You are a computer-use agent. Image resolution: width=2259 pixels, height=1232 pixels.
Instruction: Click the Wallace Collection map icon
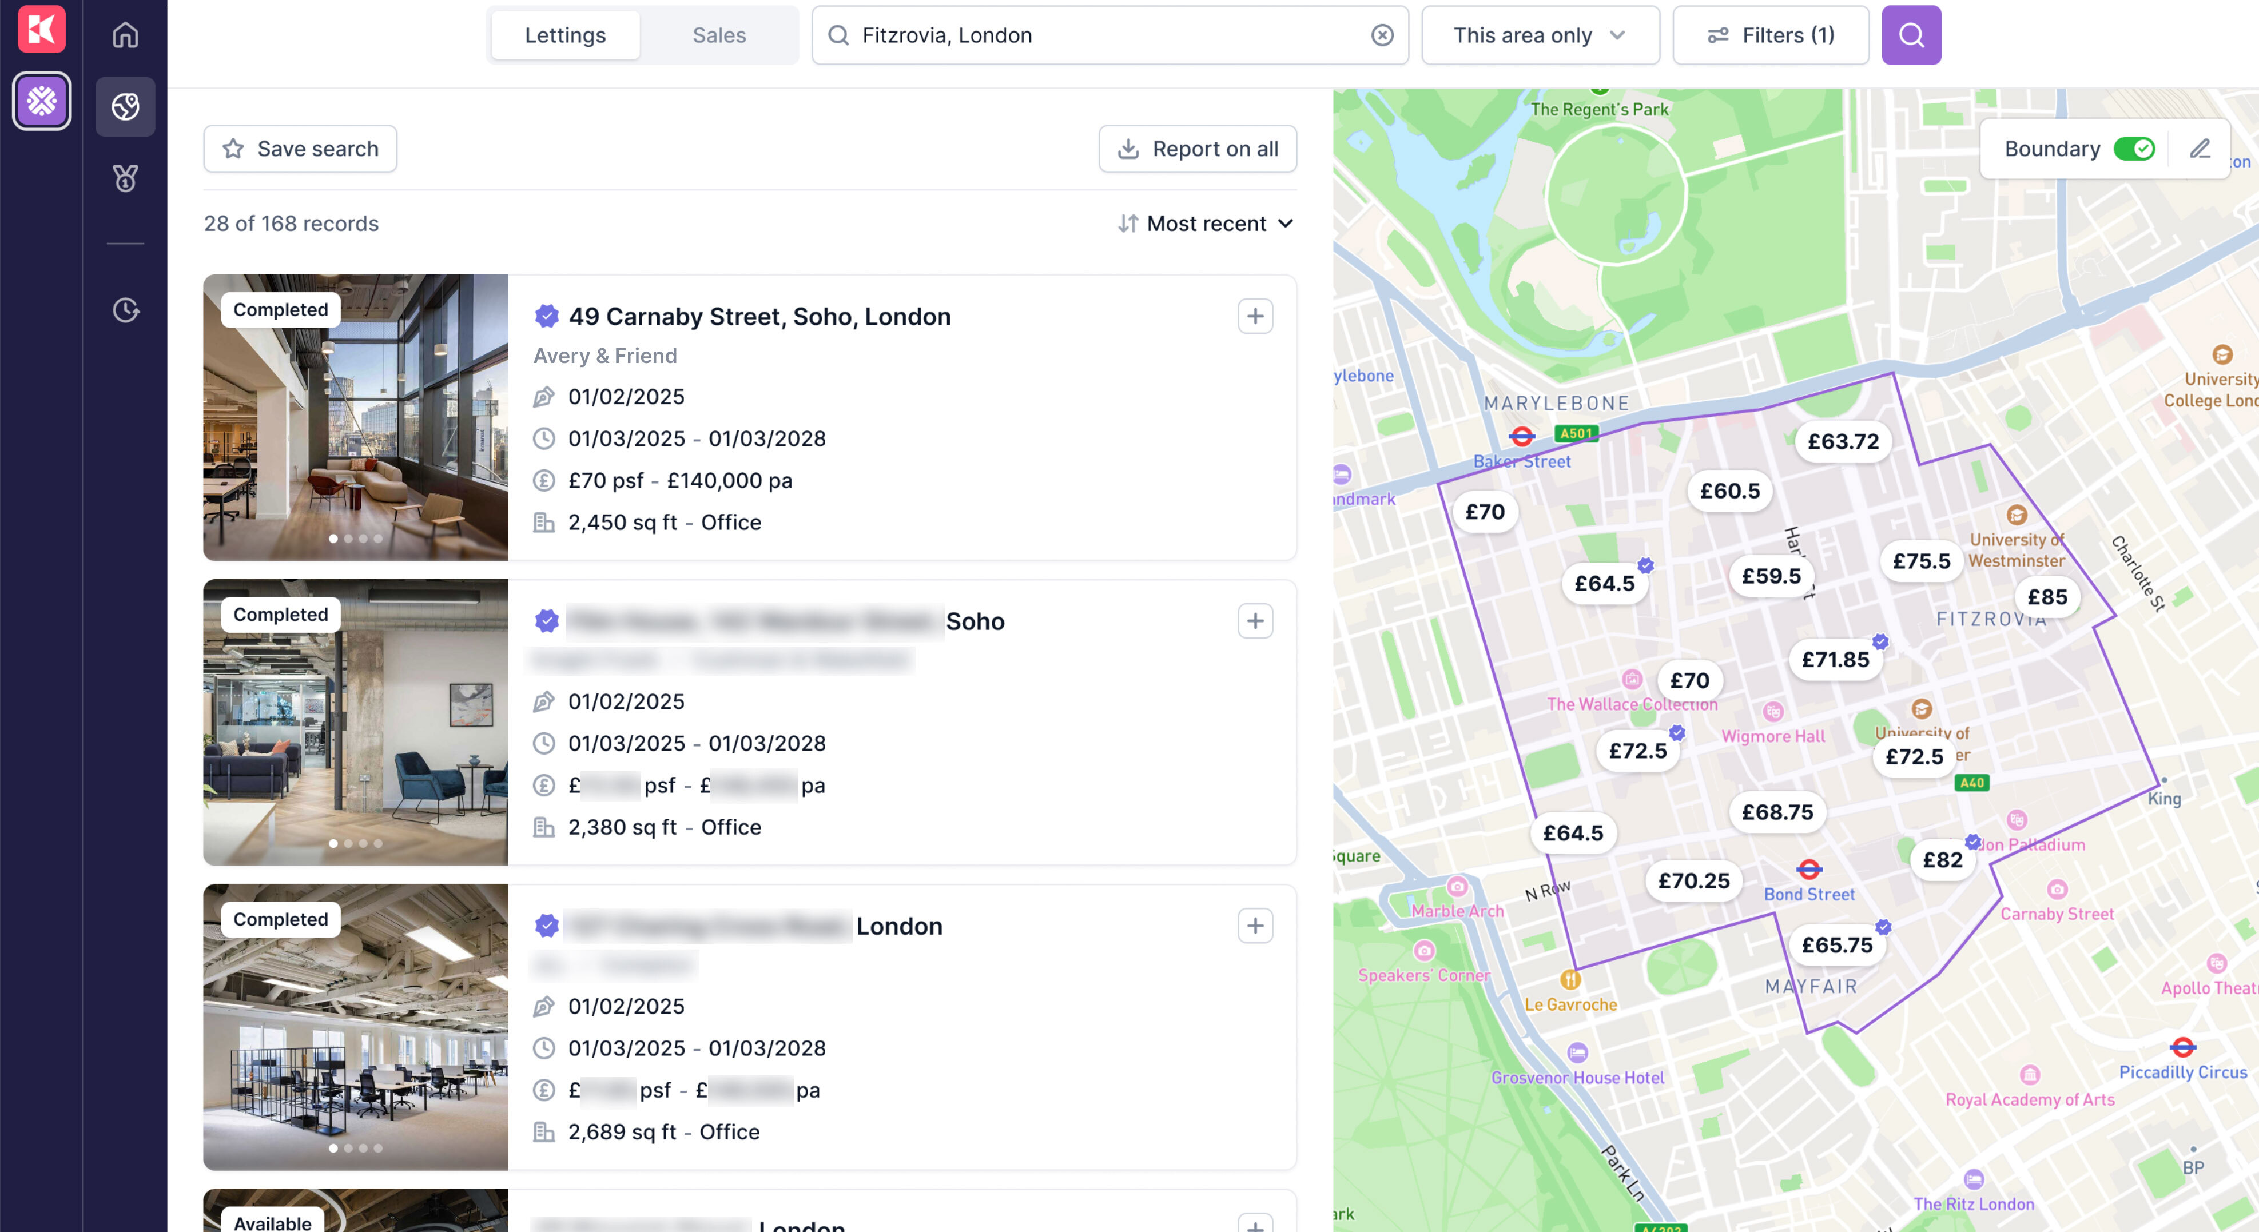click(x=1631, y=679)
